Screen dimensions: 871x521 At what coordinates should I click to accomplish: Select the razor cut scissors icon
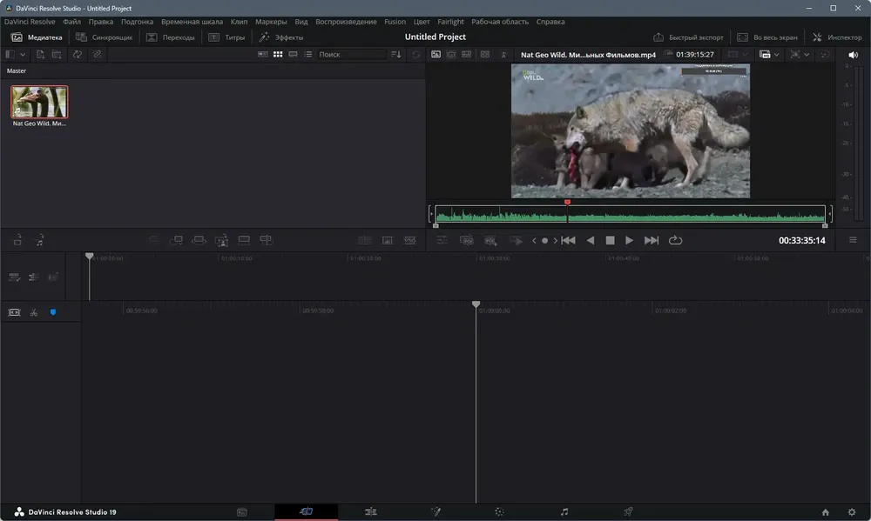click(x=34, y=312)
